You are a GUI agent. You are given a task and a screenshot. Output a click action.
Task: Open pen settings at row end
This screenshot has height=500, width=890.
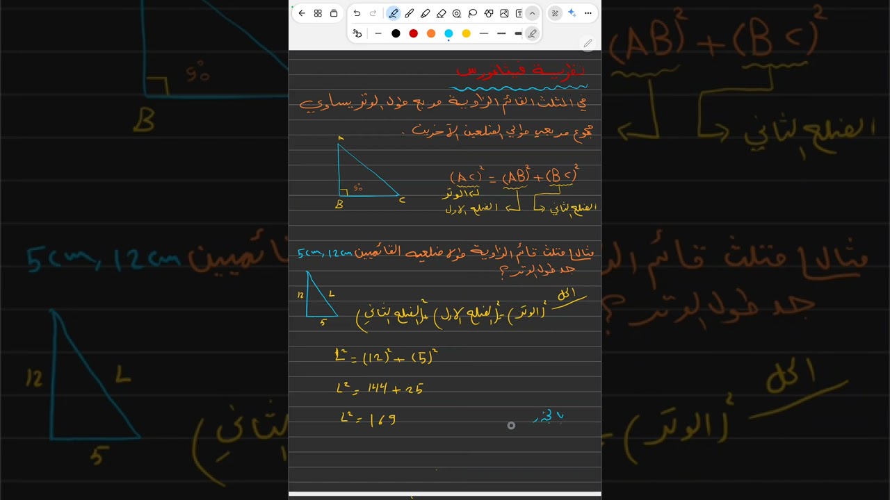click(x=533, y=33)
